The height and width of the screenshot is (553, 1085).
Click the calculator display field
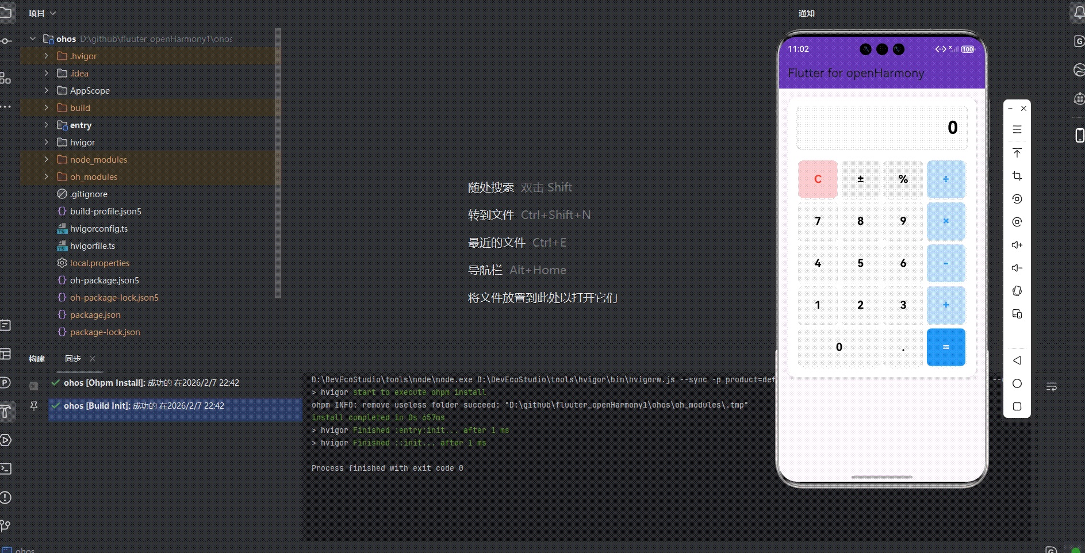[x=882, y=128]
